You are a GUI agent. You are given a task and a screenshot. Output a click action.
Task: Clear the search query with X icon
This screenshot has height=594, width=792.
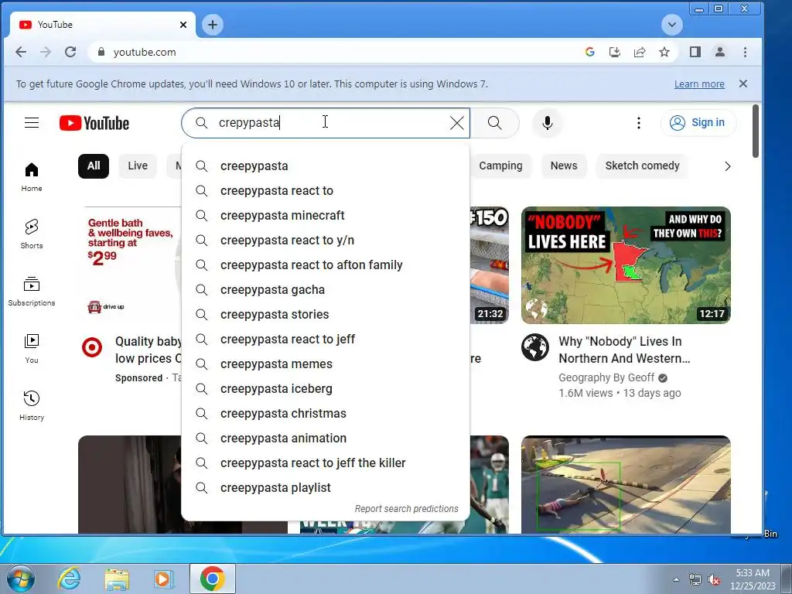click(456, 123)
